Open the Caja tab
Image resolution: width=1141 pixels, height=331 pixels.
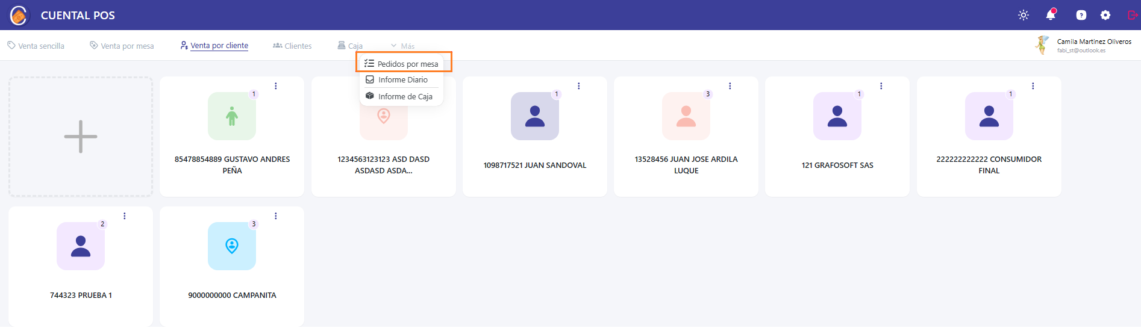[350, 46]
